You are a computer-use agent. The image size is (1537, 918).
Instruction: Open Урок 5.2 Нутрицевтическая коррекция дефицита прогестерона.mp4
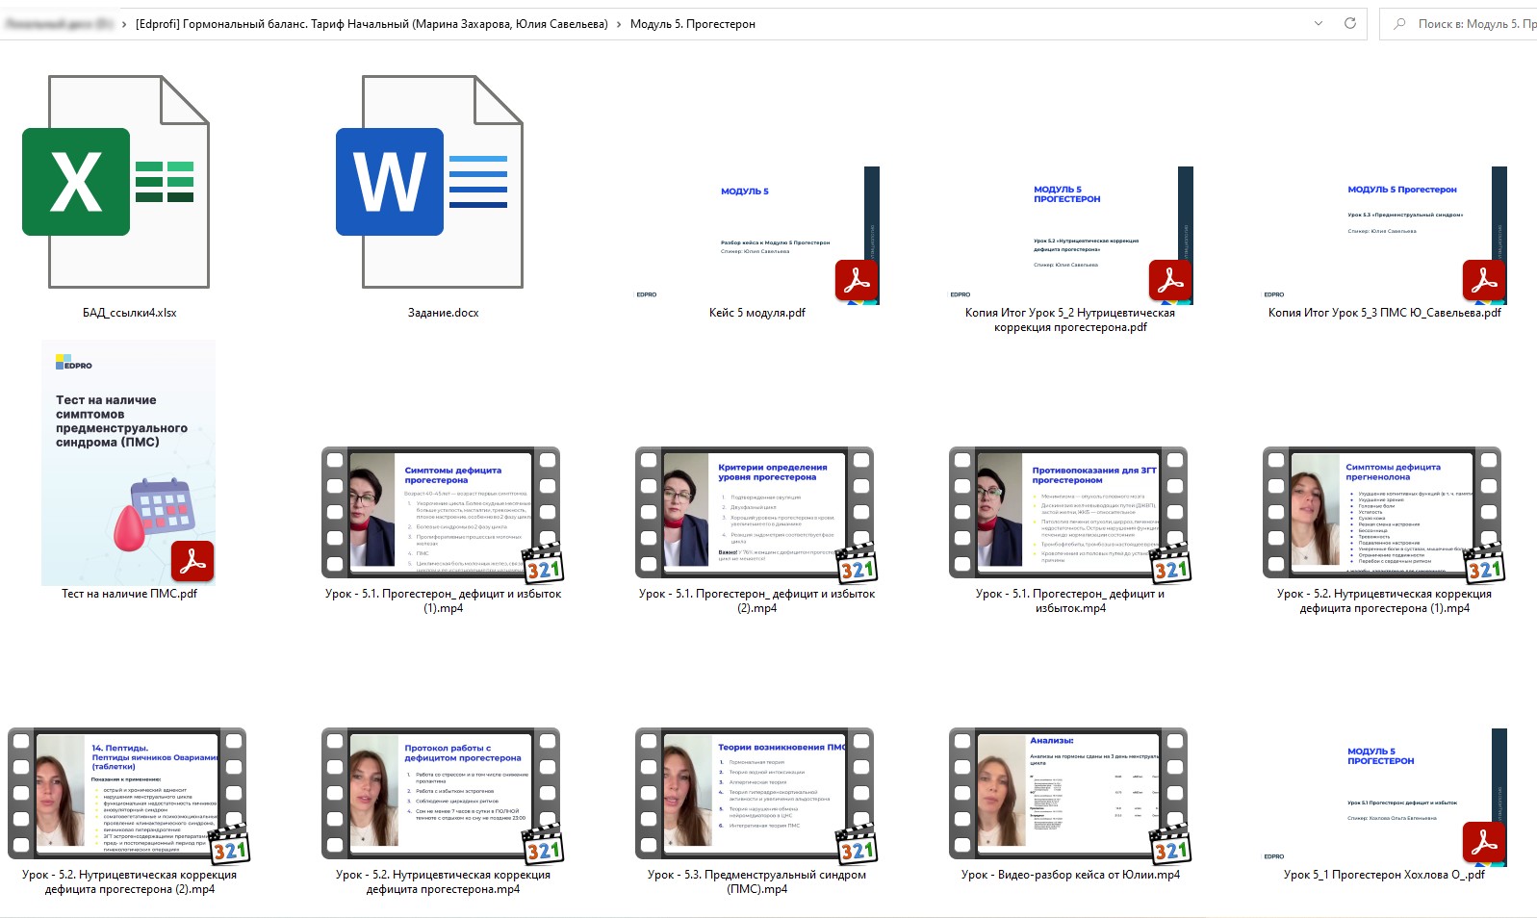pos(443,793)
